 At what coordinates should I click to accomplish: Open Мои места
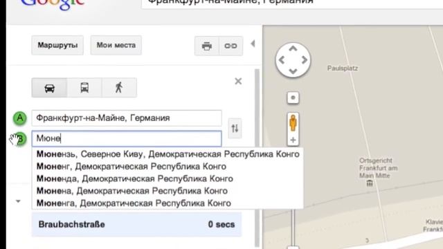click(116, 45)
